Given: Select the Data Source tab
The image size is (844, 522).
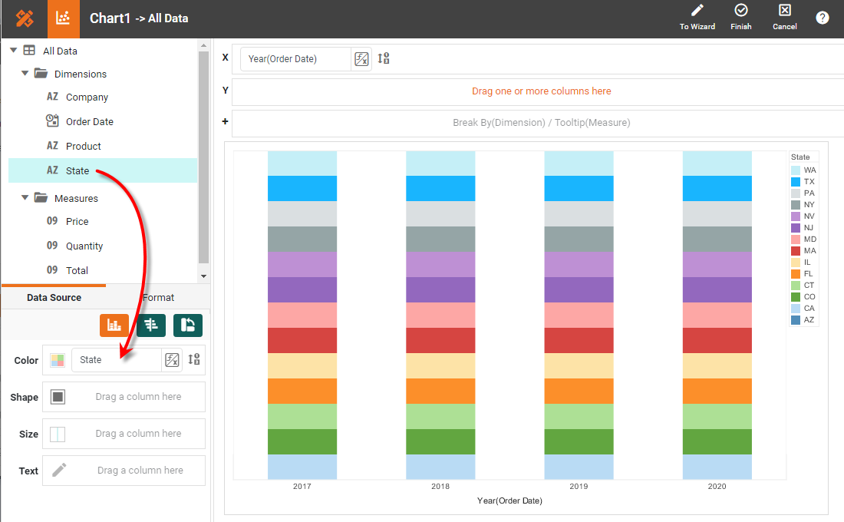Looking at the screenshot, I should tap(54, 298).
